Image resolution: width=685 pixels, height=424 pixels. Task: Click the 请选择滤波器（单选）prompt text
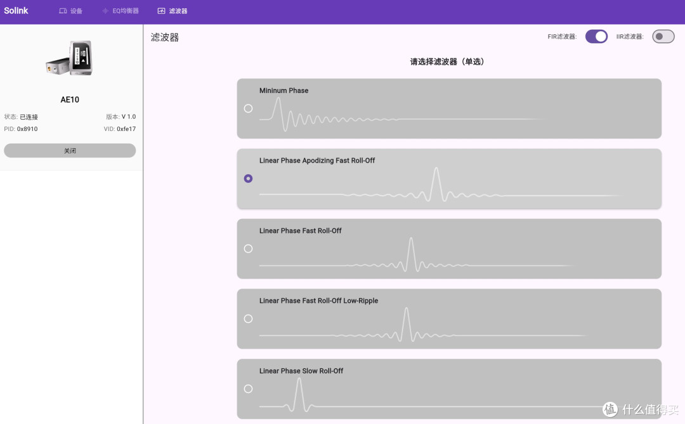[447, 62]
